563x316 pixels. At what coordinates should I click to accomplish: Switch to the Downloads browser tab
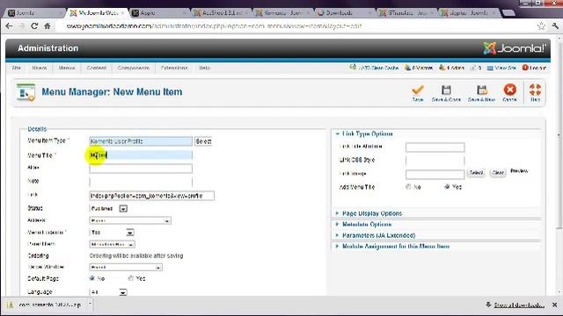[x=343, y=13]
